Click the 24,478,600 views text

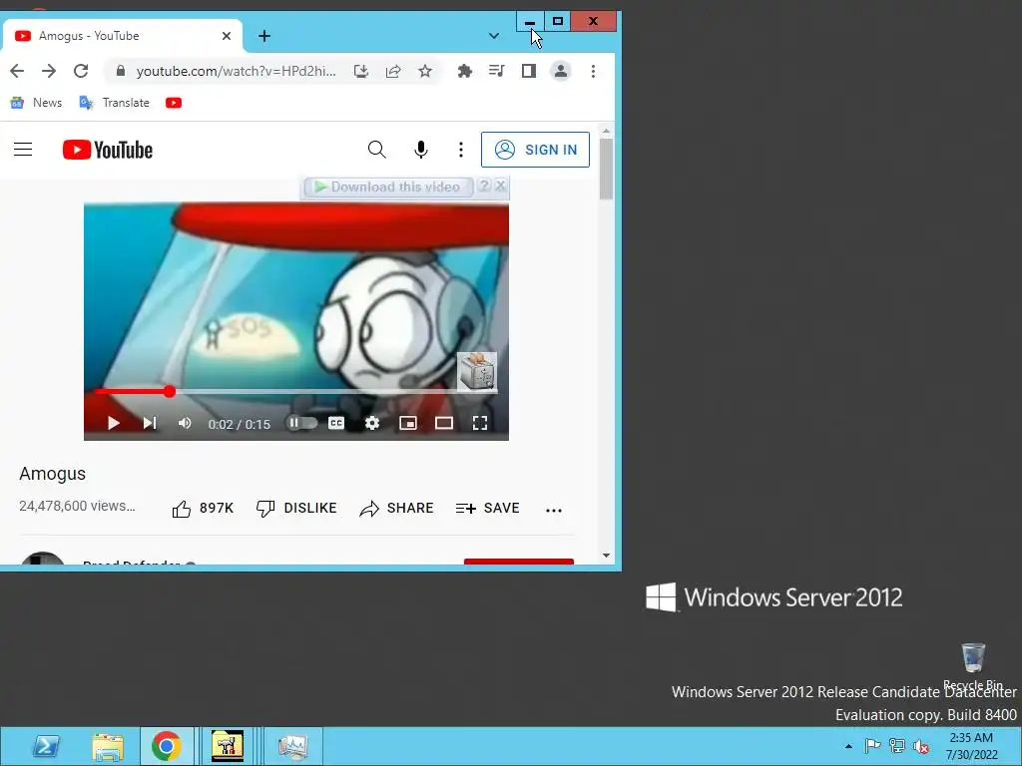click(77, 506)
